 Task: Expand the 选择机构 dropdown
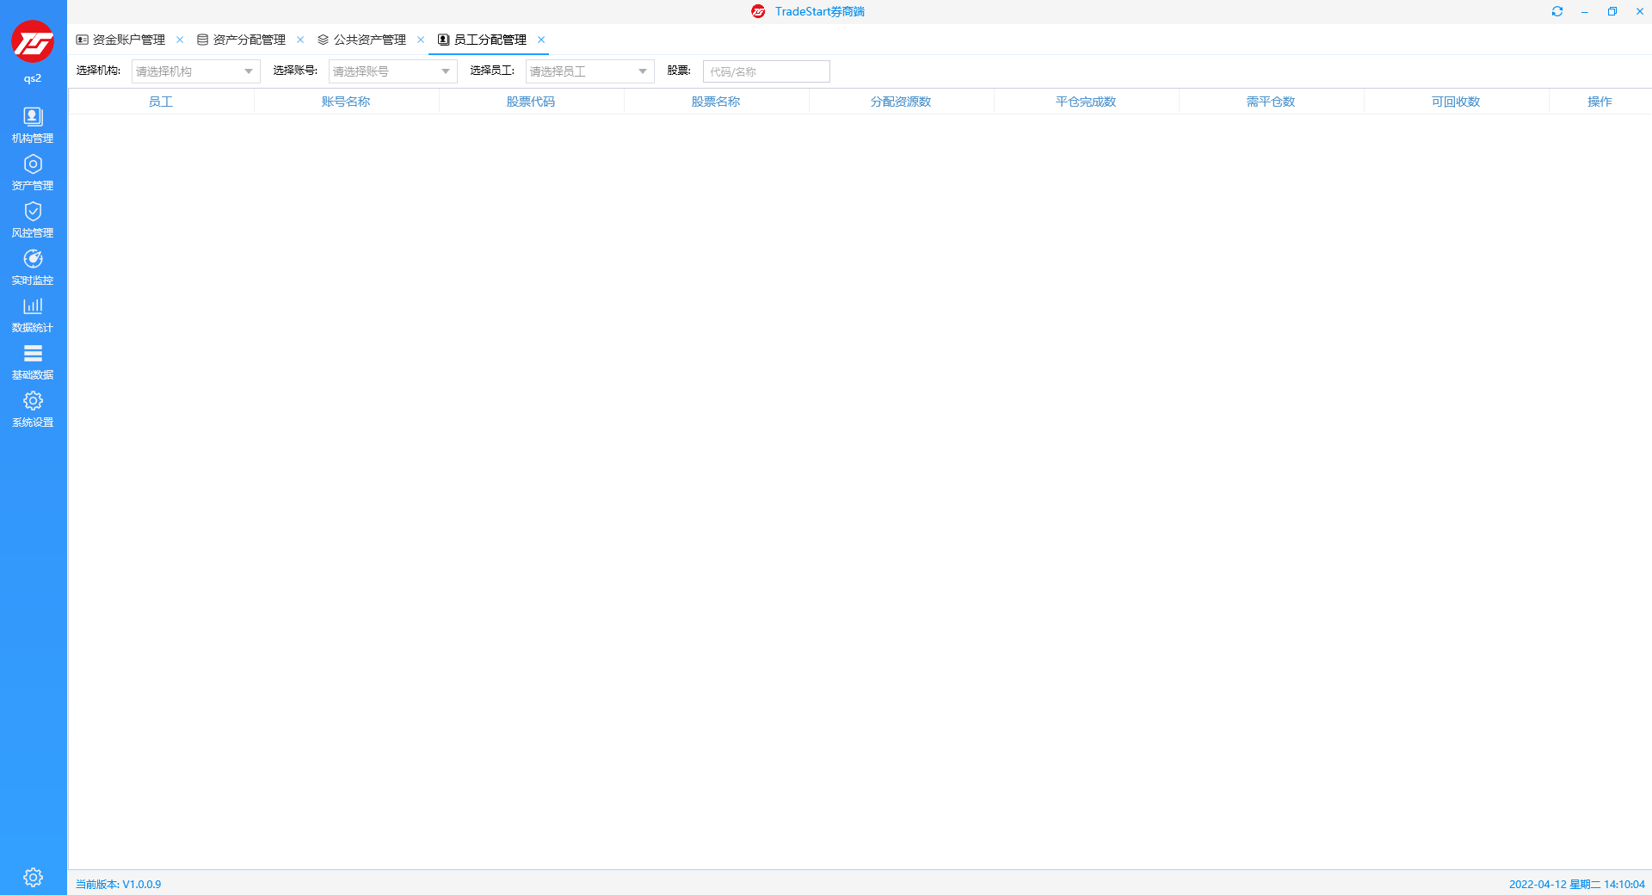[x=195, y=71]
